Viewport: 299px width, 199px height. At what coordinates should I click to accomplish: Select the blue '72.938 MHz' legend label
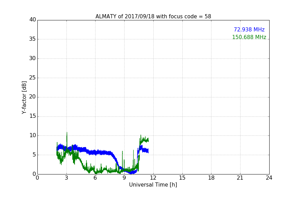click(x=249, y=29)
